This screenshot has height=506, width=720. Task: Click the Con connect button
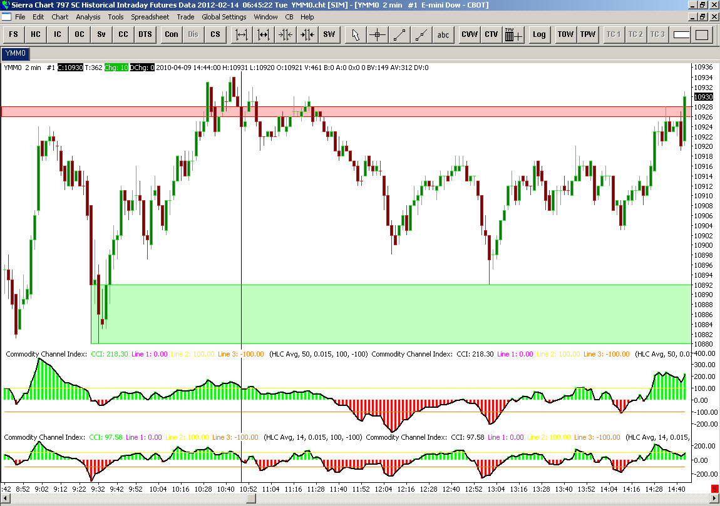(x=172, y=34)
